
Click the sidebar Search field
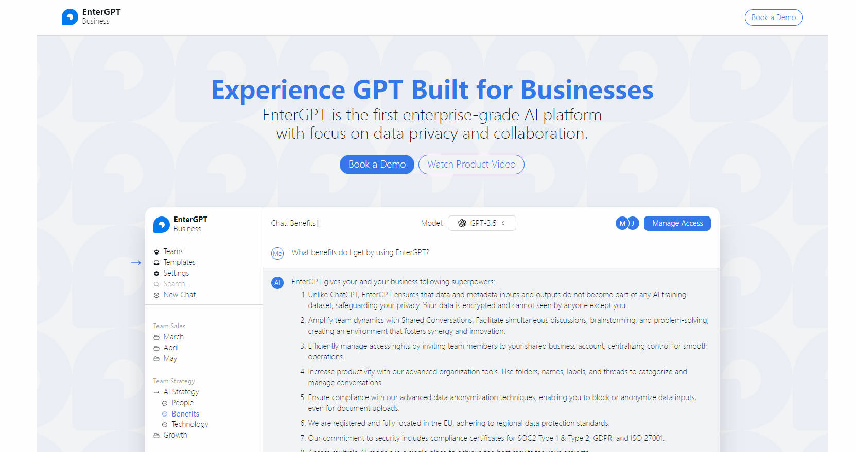click(177, 284)
